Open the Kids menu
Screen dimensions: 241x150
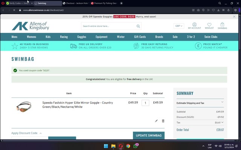pyautogui.click(x=48, y=37)
